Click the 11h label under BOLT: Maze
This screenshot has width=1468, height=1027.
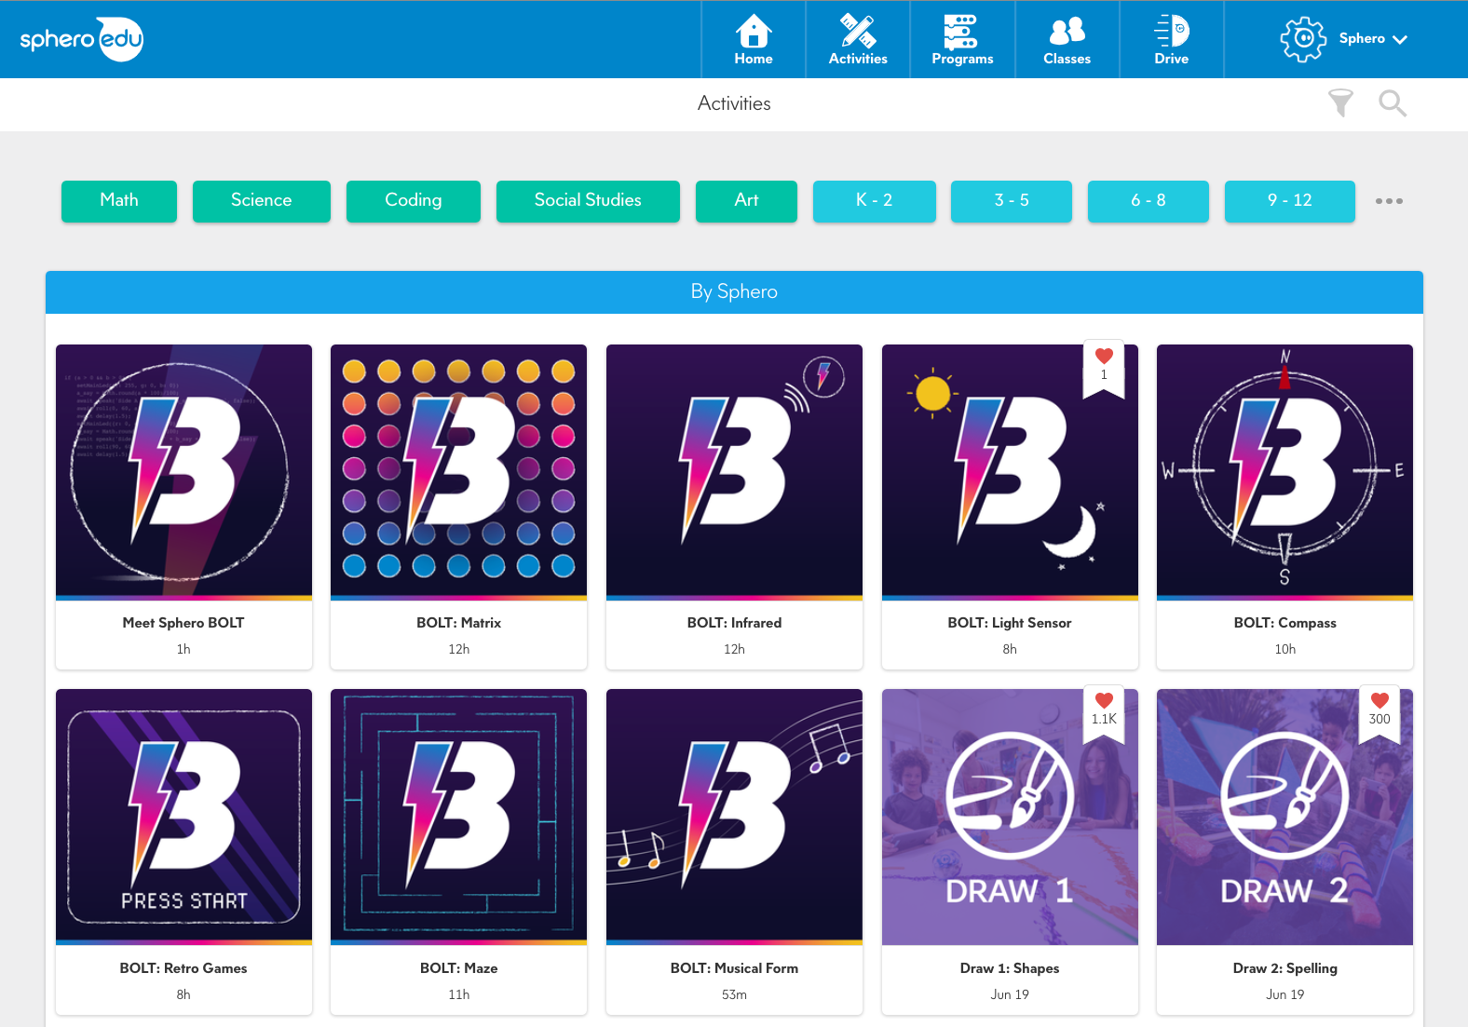(x=458, y=994)
